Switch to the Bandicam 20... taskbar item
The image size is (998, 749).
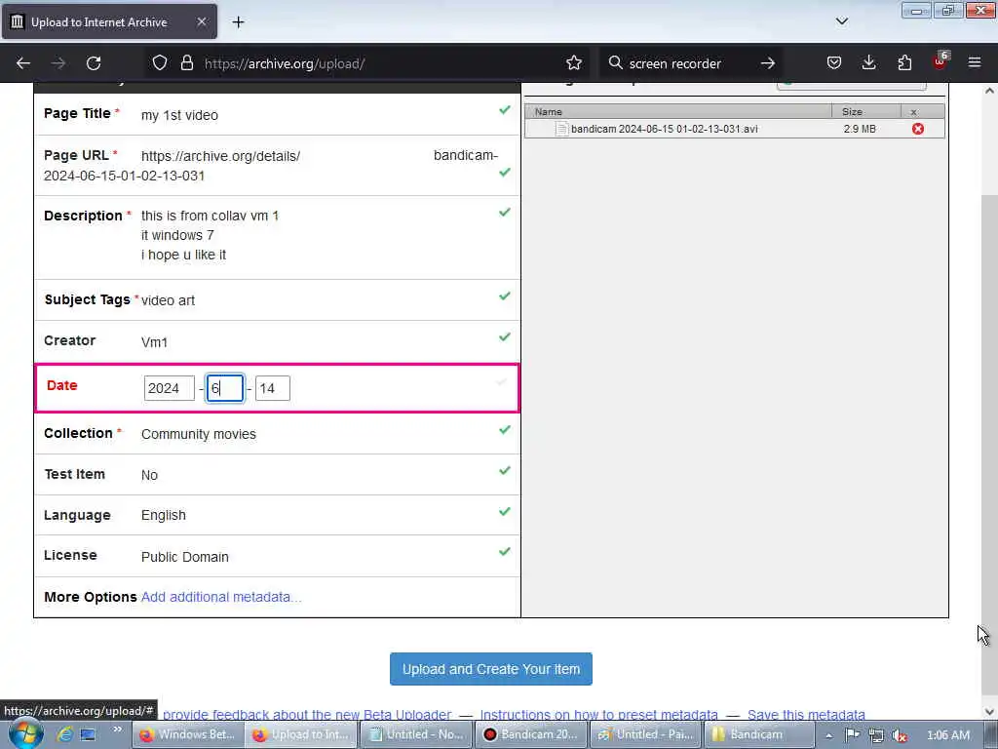pos(531,734)
